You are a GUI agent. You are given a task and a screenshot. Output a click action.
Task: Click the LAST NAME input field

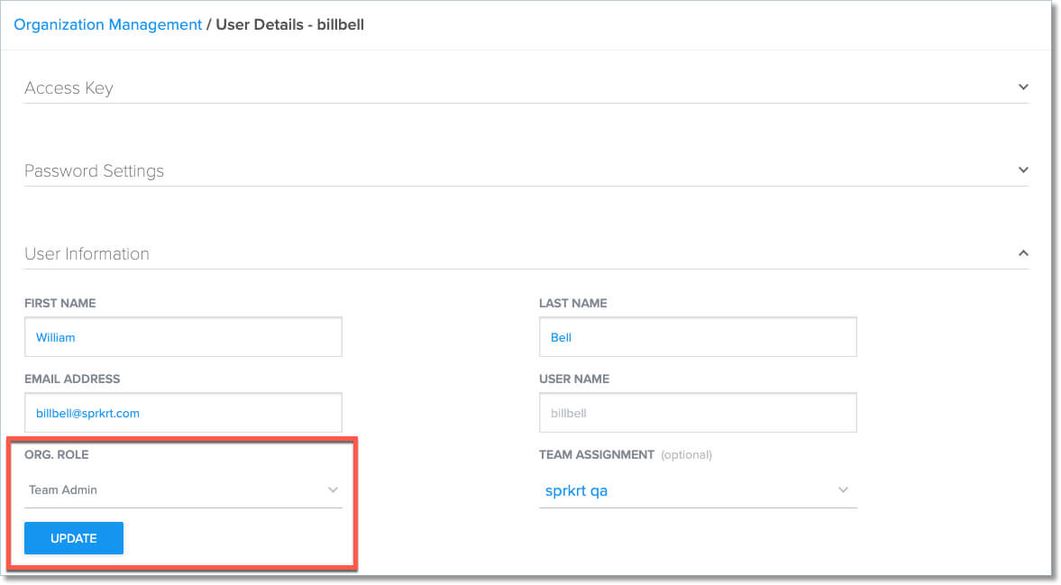click(x=698, y=336)
